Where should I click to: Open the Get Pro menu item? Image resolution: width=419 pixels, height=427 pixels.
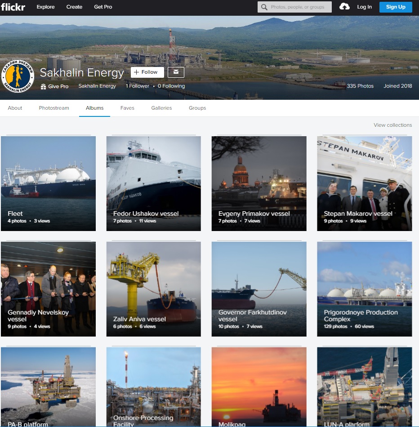[103, 7]
